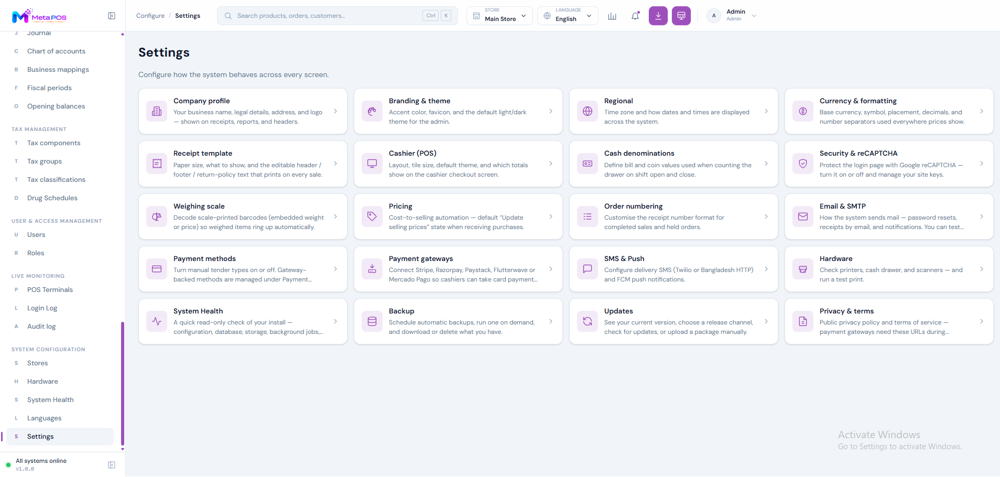1000x477 pixels.
Task: Click the chevron on Company profile card
Action: point(335,111)
